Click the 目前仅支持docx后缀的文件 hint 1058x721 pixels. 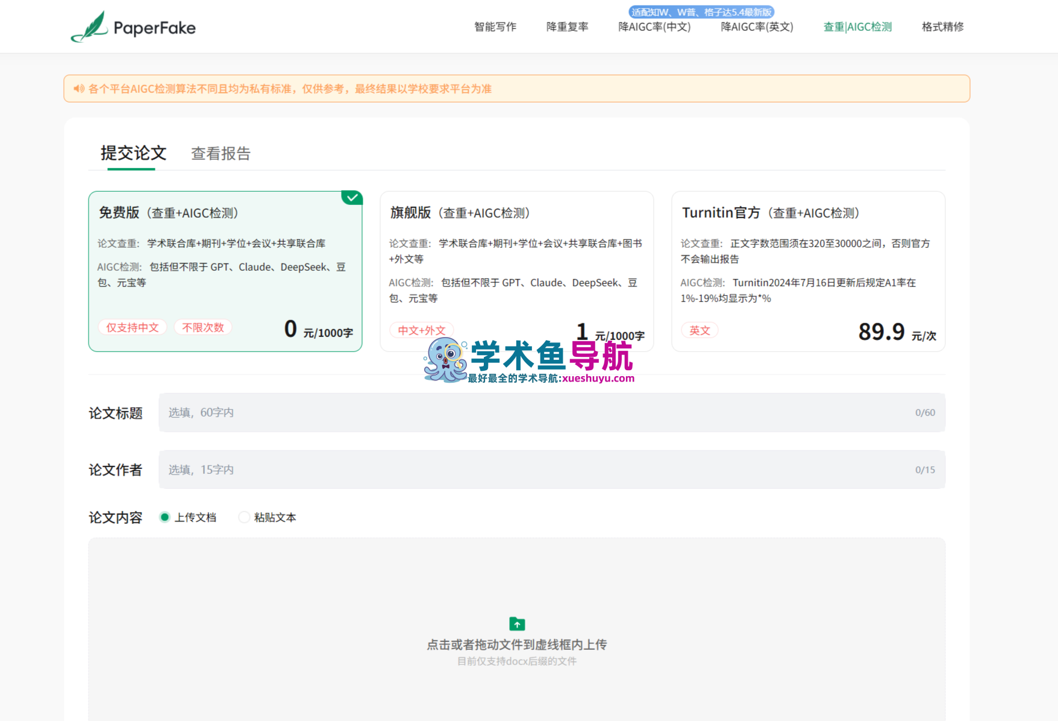click(517, 661)
